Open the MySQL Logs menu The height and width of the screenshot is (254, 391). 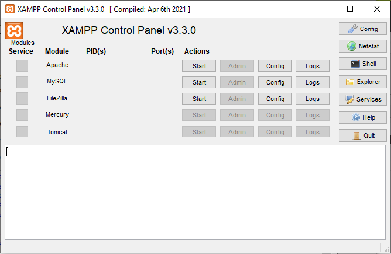click(x=313, y=82)
